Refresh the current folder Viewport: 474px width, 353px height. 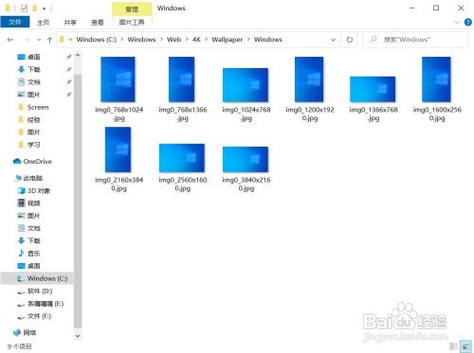click(x=350, y=40)
